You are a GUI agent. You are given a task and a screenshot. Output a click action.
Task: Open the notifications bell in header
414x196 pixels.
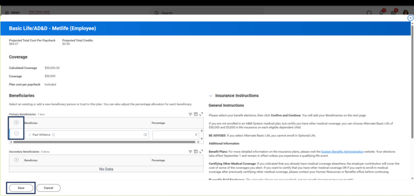381,12
